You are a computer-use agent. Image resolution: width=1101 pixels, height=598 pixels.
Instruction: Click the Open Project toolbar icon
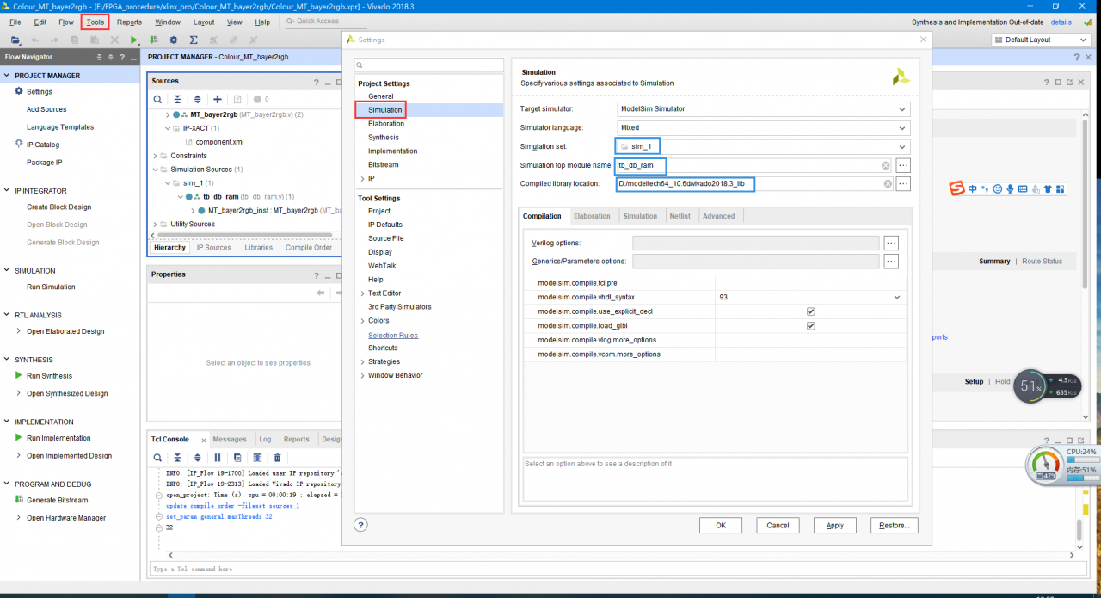coord(15,40)
